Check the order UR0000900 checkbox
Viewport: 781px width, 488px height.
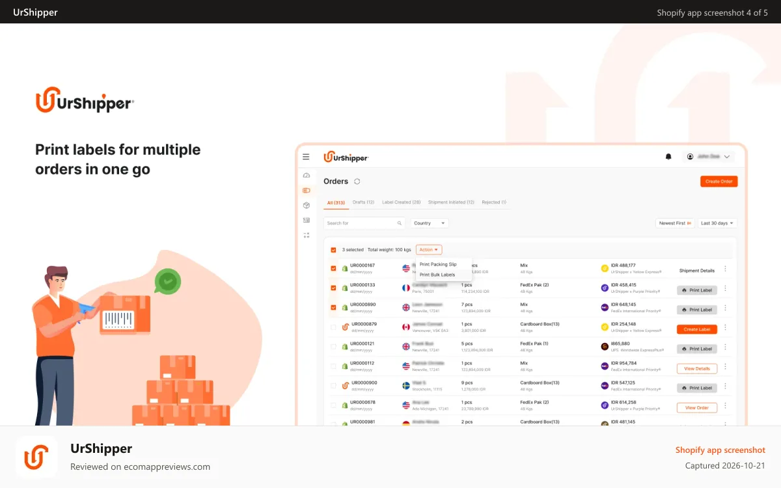(x=333, y=385)
